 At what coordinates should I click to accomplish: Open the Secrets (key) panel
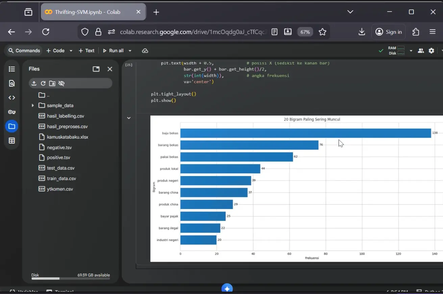tap(11, 112)
